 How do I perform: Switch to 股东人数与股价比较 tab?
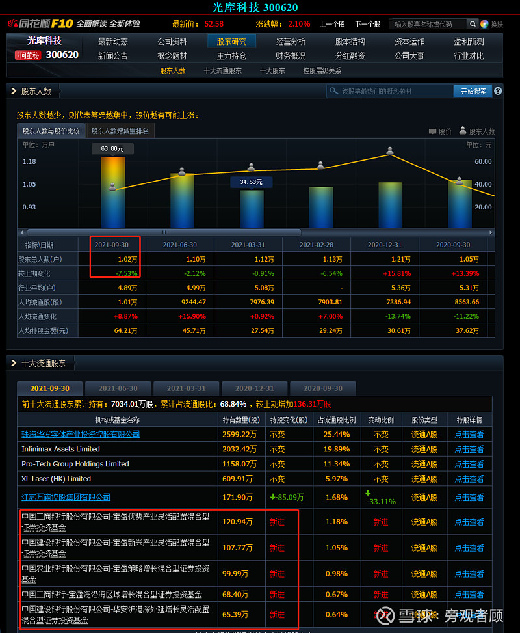[51, 131]
